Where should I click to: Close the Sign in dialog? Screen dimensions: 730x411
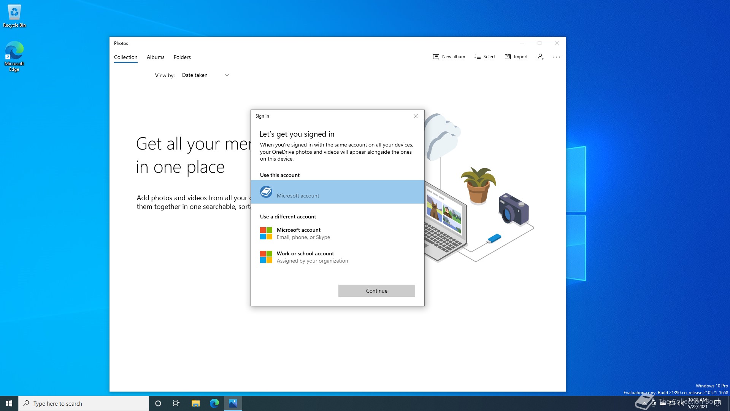[x=415, y=116]
